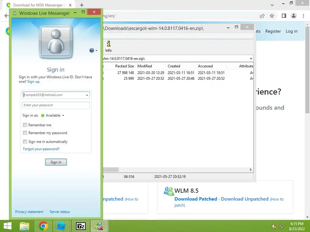Image resolution: width=310 pixels, height=232 pixels.
Task: Open the browser profile avatar
Action: click(x=294, y=16)
